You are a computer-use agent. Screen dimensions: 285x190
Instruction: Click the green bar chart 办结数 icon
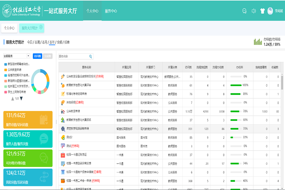tap(258, 42)
